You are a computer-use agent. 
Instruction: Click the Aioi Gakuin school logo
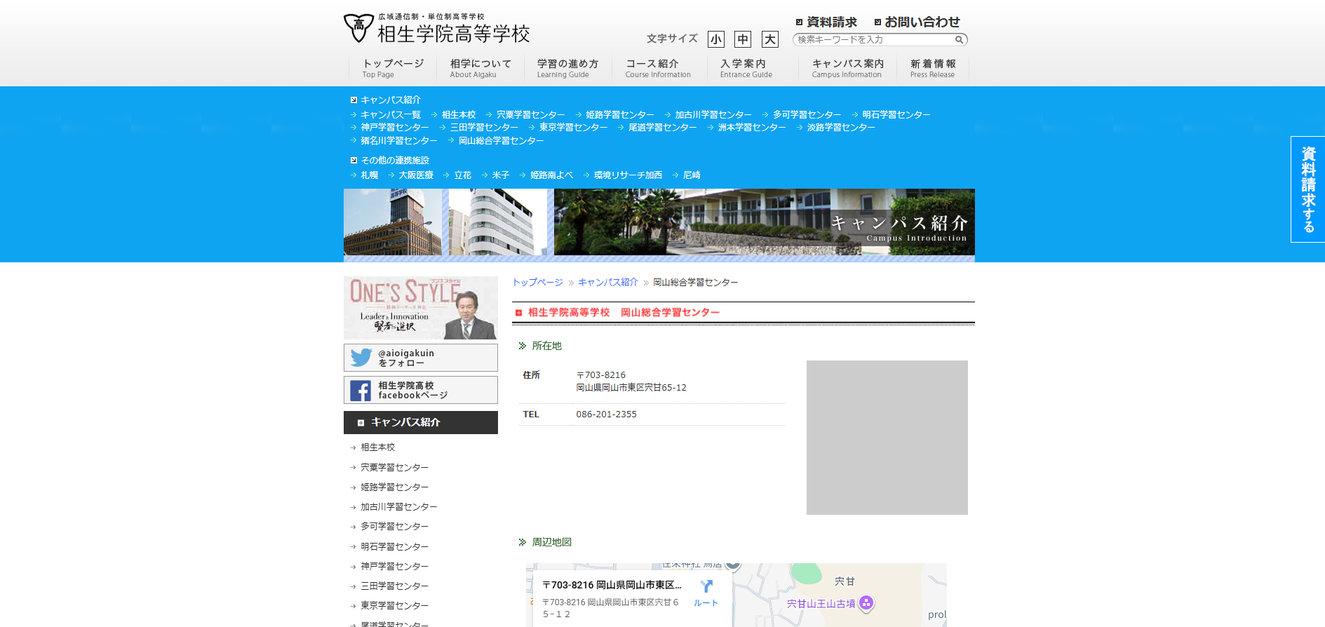point(358,28)
